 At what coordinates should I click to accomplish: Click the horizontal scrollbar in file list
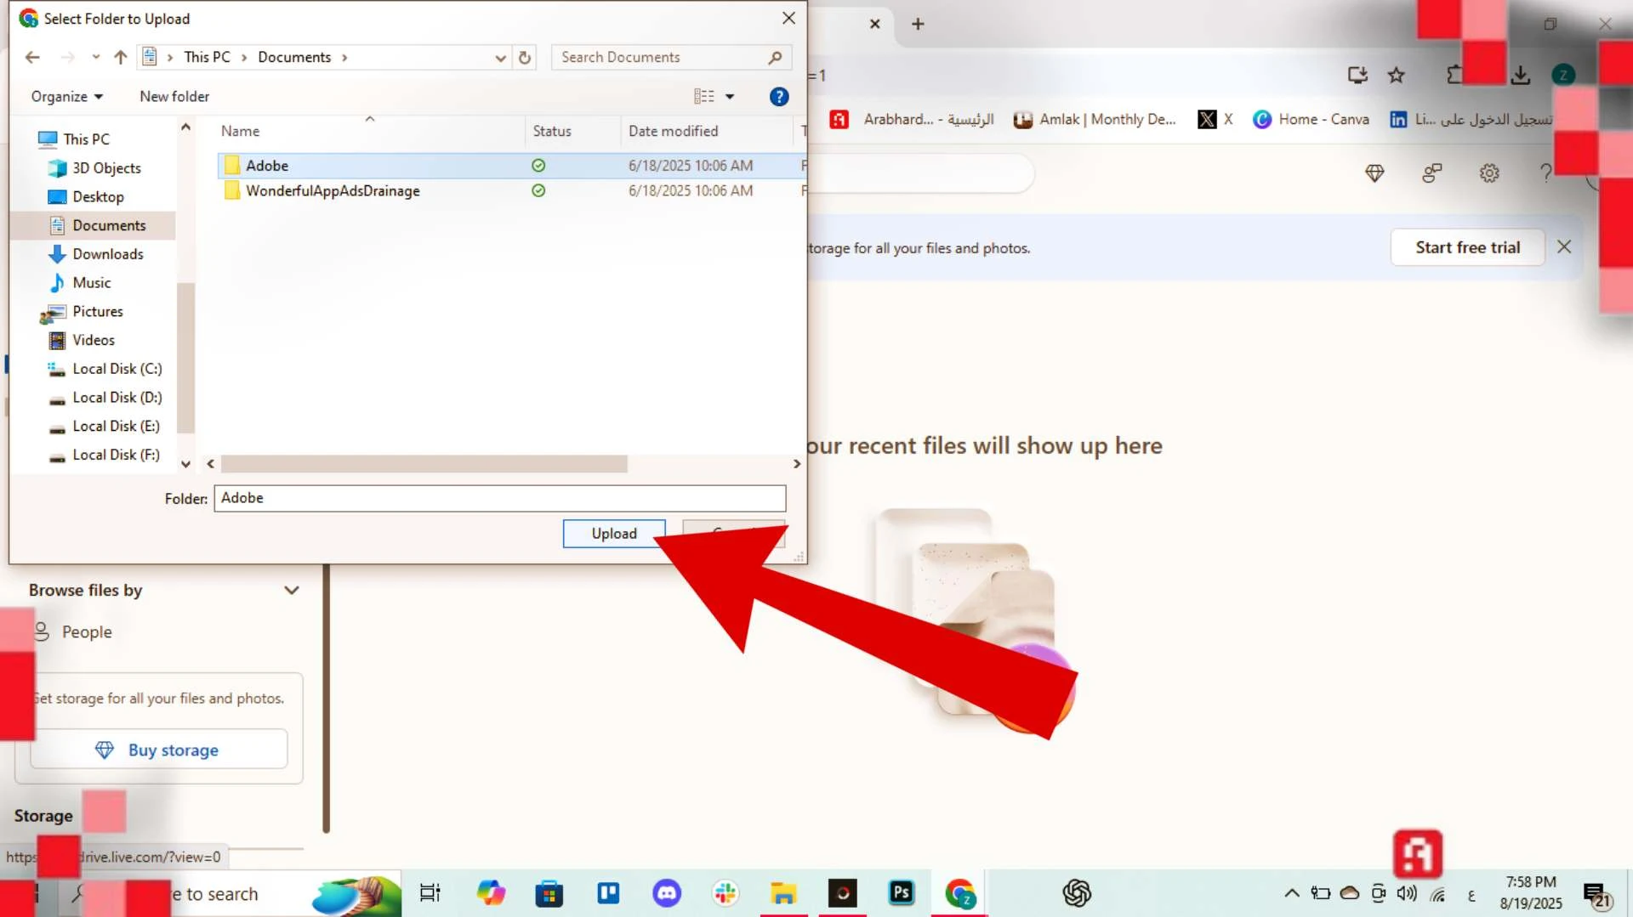[x=424, y=464]
